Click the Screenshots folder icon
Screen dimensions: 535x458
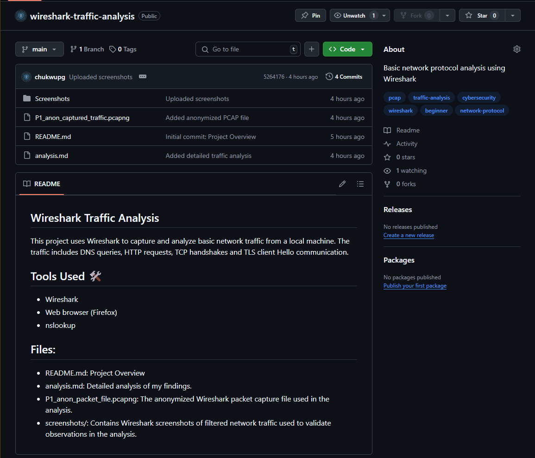coord(27,99)
